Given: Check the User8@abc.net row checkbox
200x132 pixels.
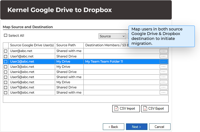Looking at the screenshot, I should 6,92.
